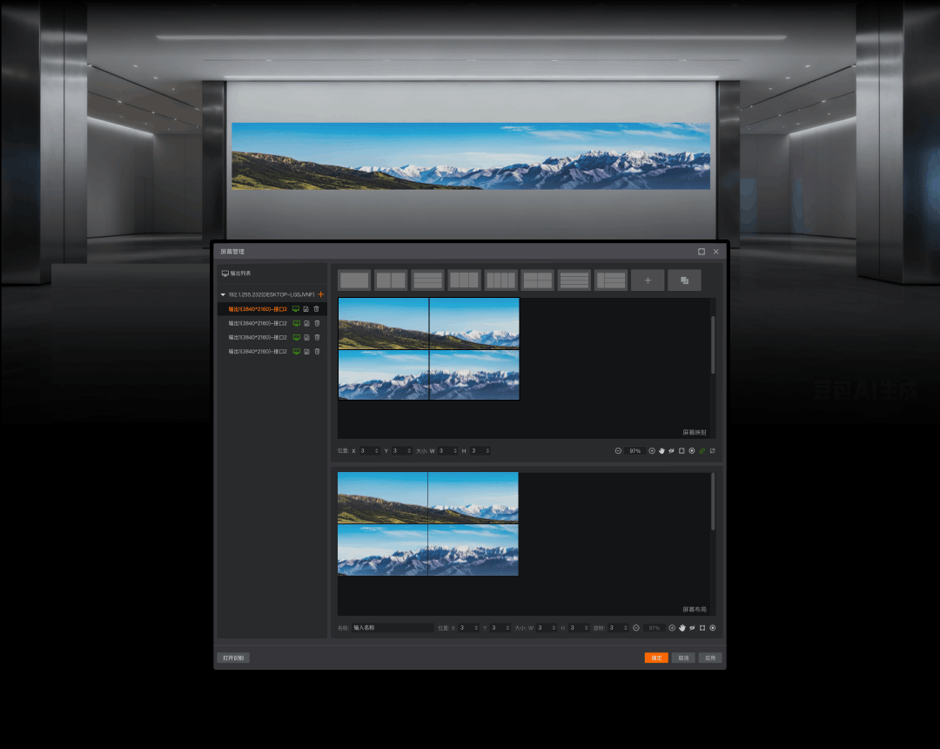940x749 pixels.
Task: Fit layout view to screen icon
Action: [702, 628]
